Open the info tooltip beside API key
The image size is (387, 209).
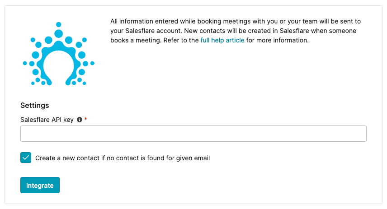(80, 120)
